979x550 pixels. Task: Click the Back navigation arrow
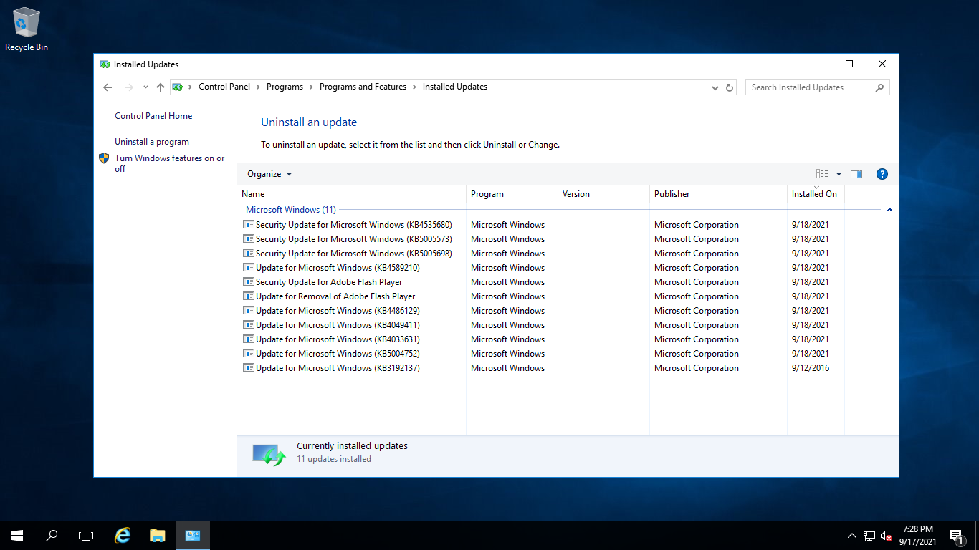point(108,87)
